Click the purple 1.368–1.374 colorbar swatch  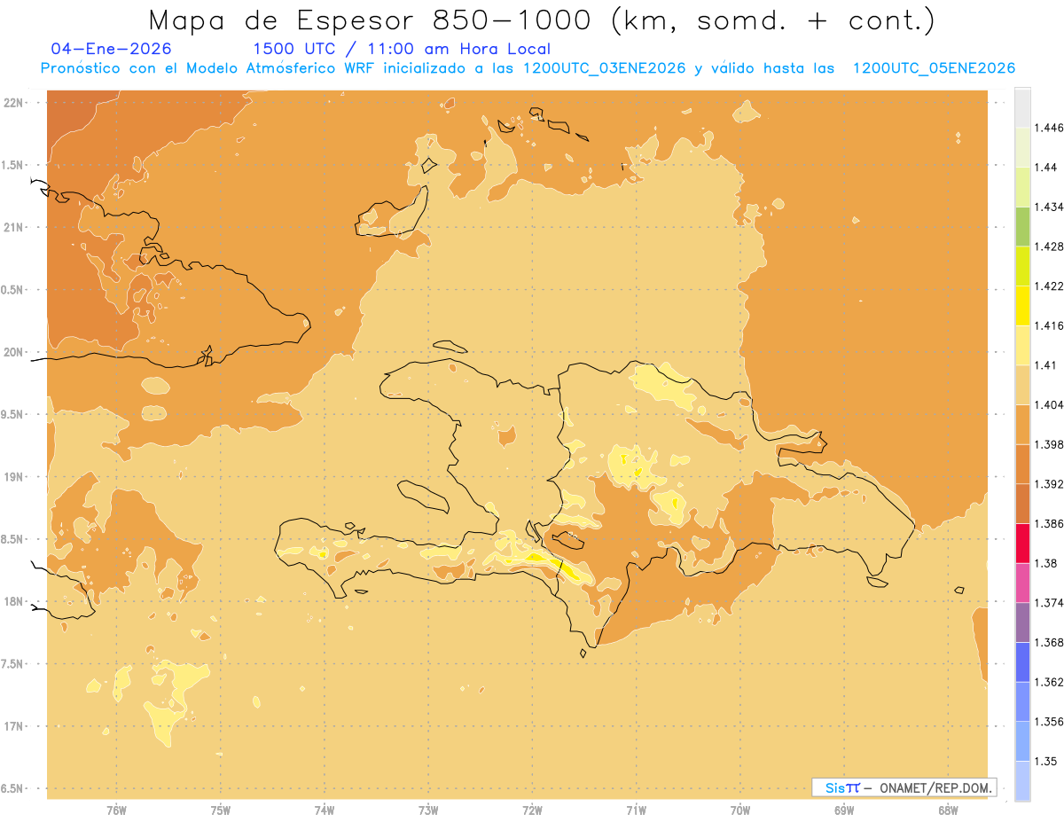(x=1022, y=622)
